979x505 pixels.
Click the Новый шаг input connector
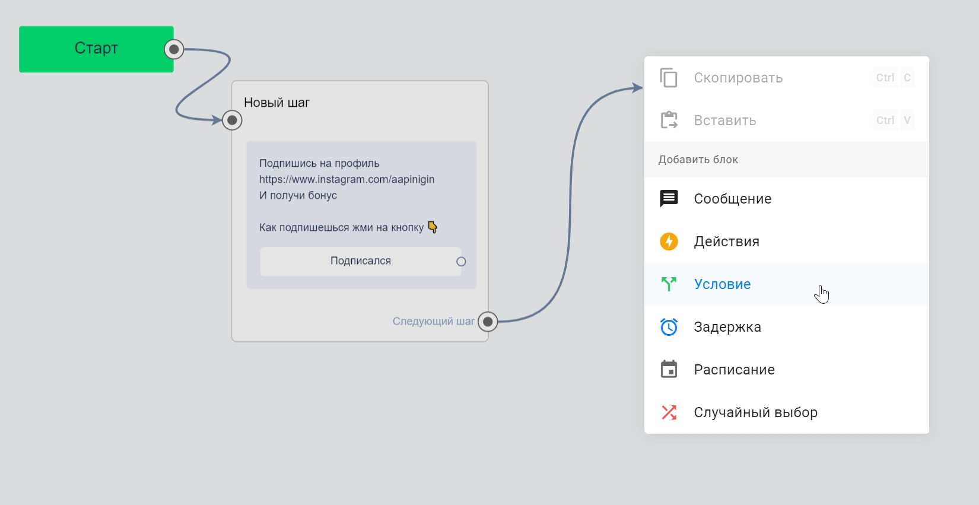[232, 120]
